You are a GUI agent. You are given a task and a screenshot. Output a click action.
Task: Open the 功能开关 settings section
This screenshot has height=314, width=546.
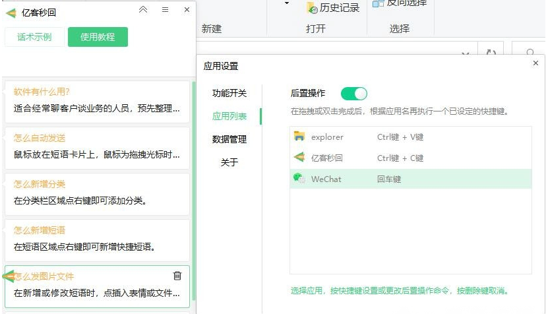click(x=229, y=93)
